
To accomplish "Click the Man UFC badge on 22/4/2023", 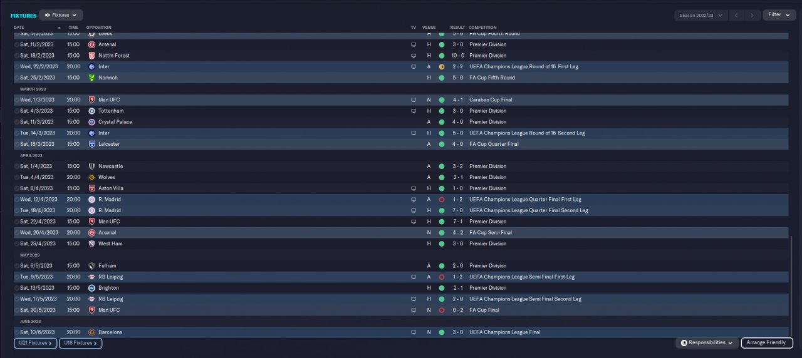I will [x=91, y=222].
